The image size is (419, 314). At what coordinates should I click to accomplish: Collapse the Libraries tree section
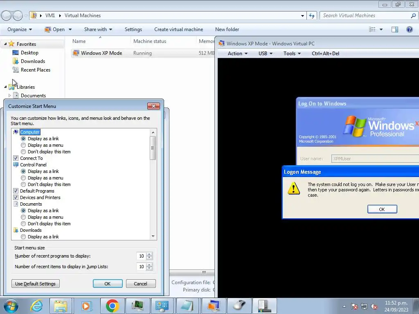5,87
